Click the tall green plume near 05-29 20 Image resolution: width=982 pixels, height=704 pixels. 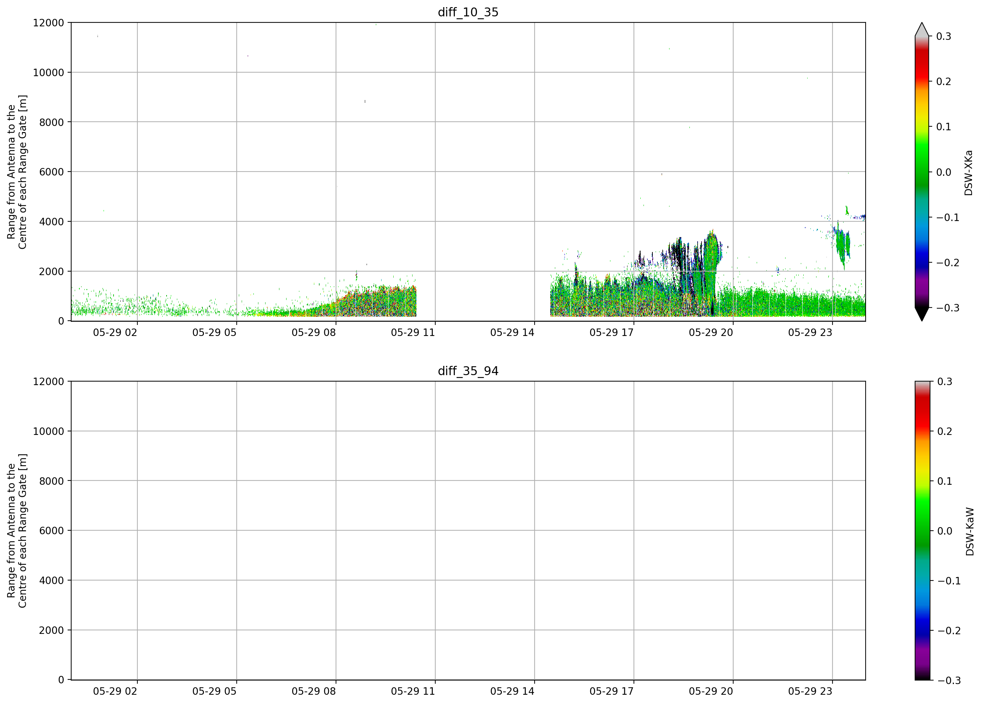tap(711, 273)
